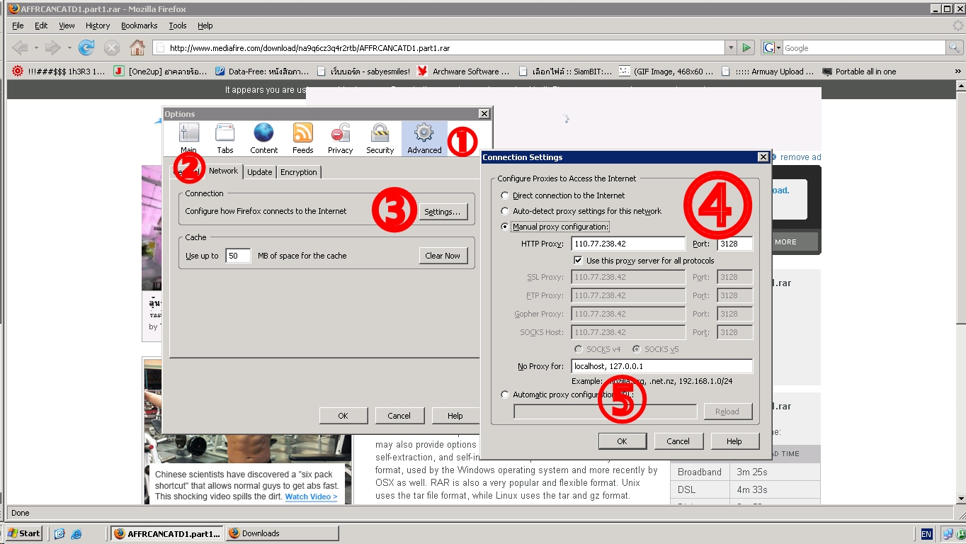Open the Main options panel
The image size is (966, 544).
[188, 138]
